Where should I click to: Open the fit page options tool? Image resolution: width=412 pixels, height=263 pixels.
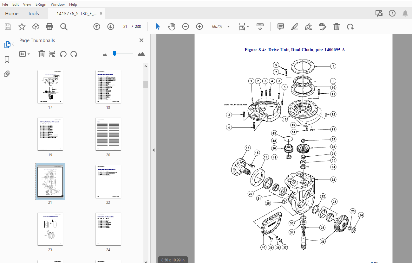(x=244, y=27)
